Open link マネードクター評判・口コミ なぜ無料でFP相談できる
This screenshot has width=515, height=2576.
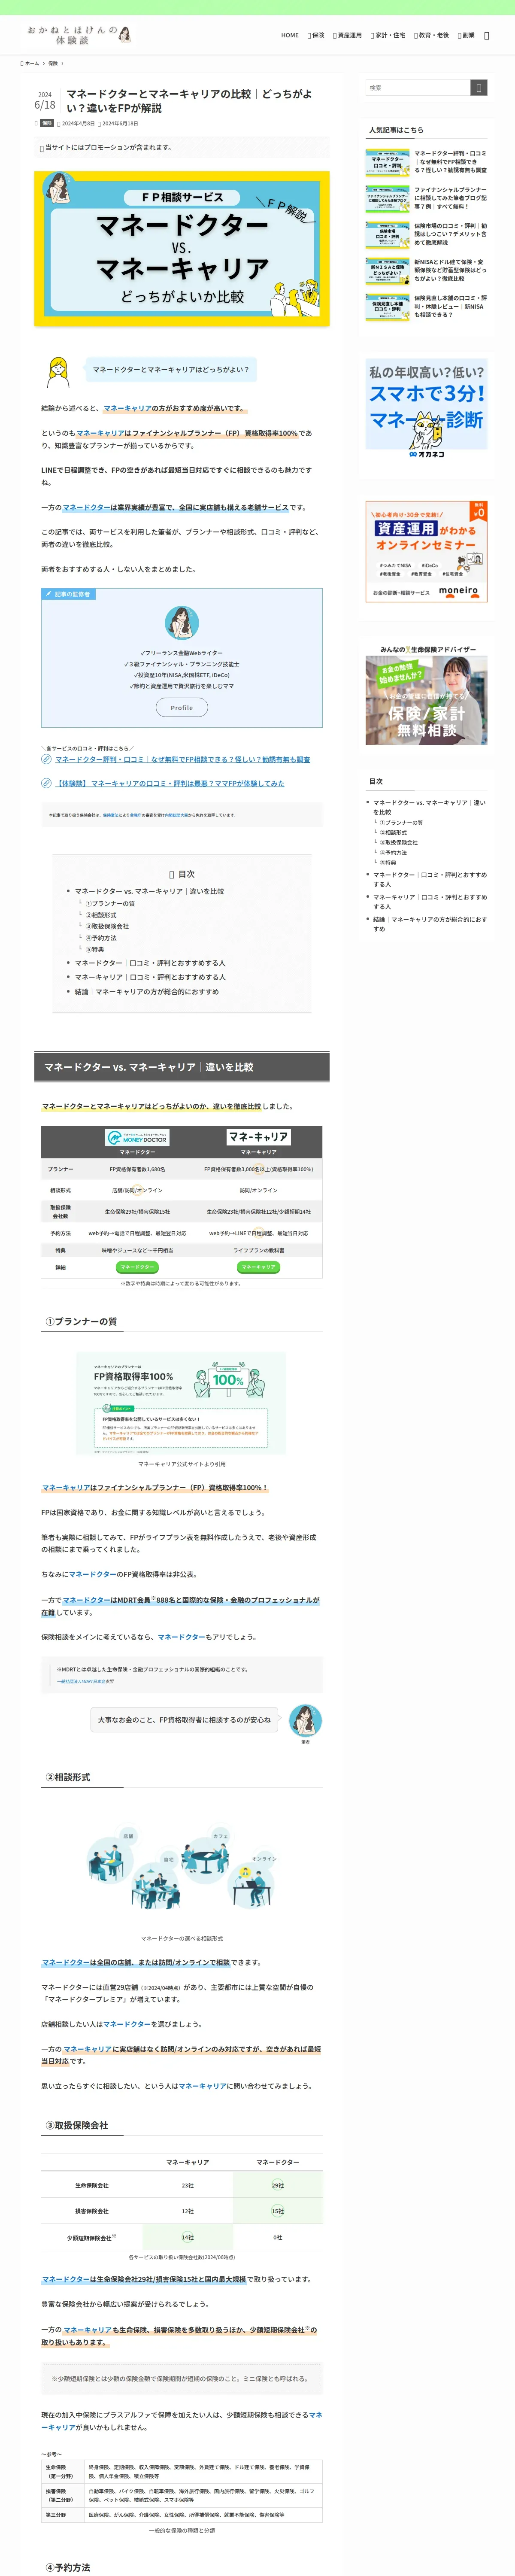click(182, 759)
